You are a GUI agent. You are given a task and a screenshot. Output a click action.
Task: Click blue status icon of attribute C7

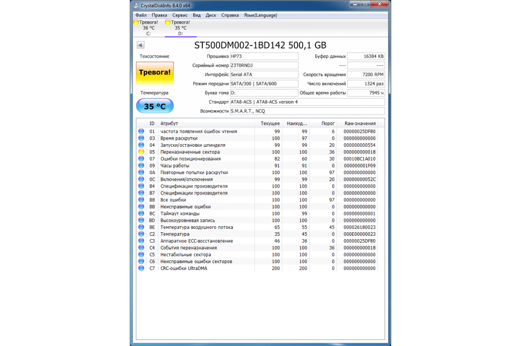point(141,268)
